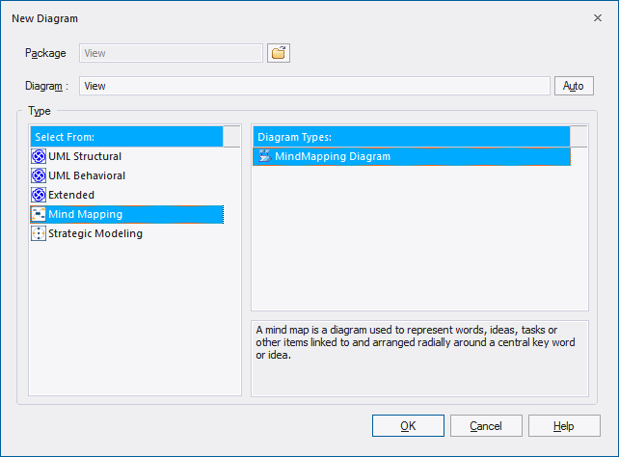Click the Extended category icon
This screenshot has height=457, width=619.
tap(39, 195)
